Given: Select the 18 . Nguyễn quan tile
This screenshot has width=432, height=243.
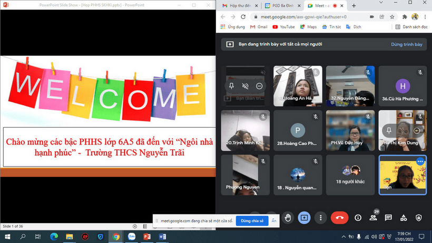Looking at the screenshot, I should point(298,175).
